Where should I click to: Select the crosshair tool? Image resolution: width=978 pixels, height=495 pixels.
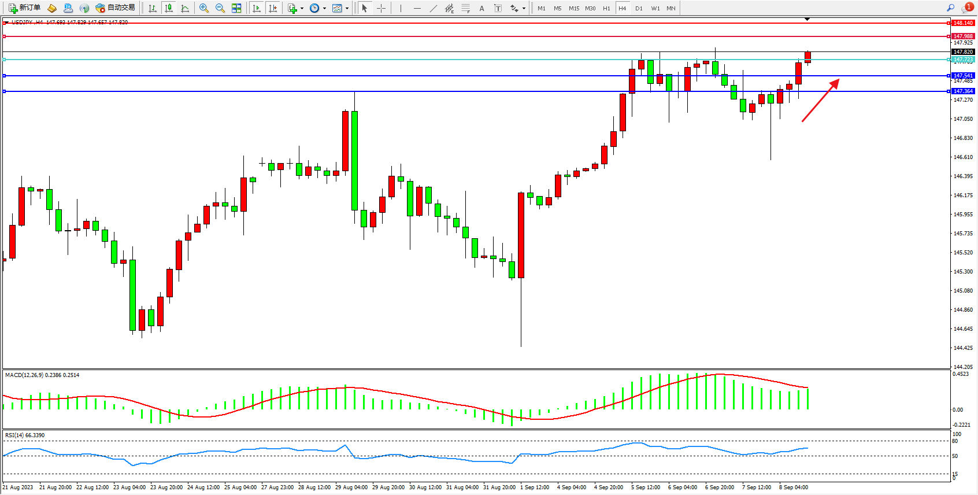point(381,8)
